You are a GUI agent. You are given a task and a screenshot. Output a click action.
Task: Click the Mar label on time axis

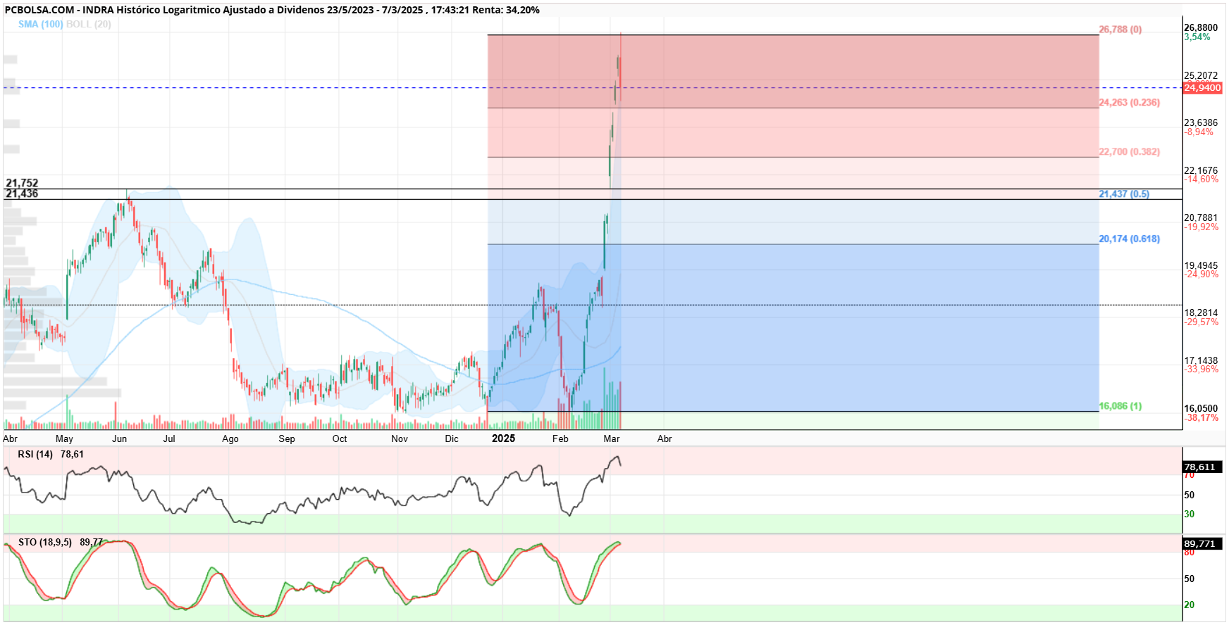[x=612, y=438]
